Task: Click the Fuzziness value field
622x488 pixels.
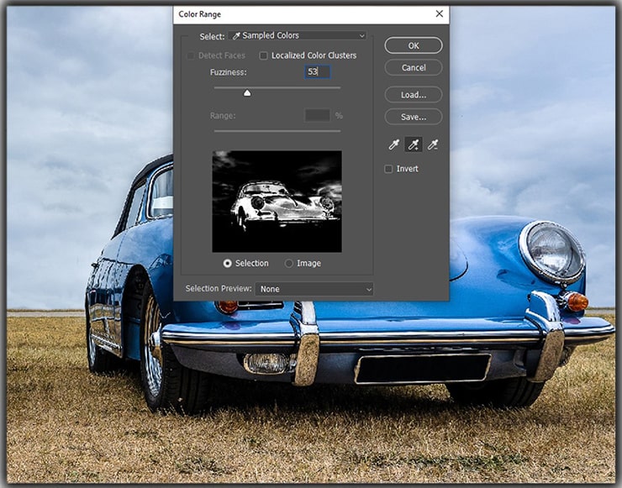Action: tap(317, 73)
